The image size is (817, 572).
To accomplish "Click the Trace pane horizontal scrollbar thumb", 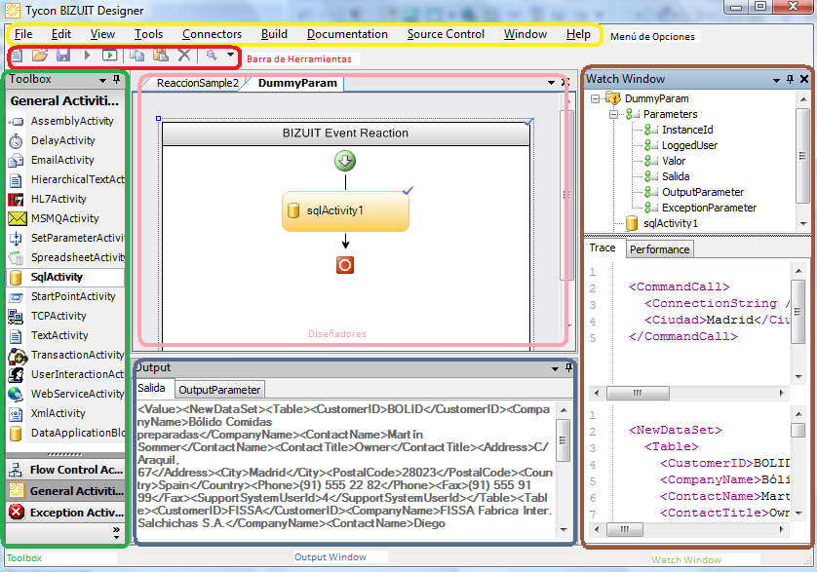I will pos(638,393).
